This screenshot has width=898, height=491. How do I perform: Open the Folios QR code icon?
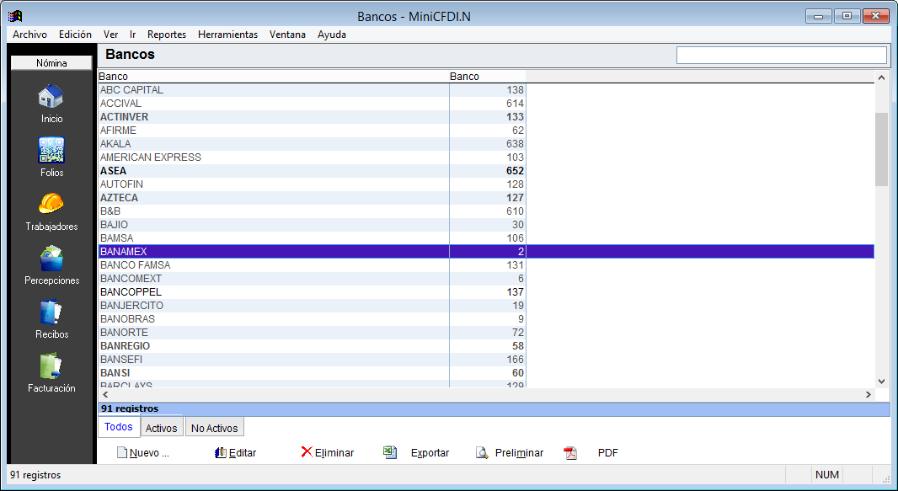(x=51, y=151)
